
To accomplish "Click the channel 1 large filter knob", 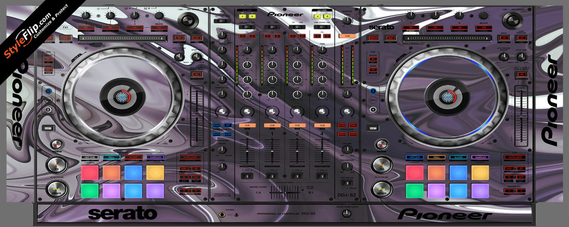I will click(272, 111).
